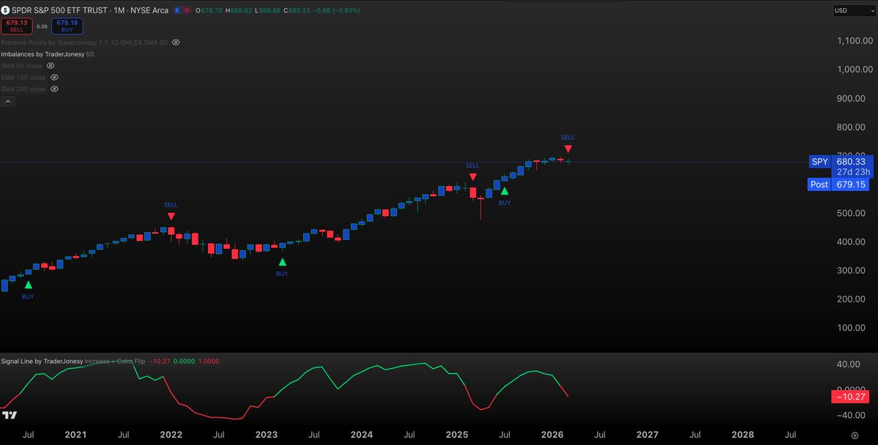The height and width of the screenshot is (445, 878).
Task: Click the 2027 label on time axis
Action: (x=647, y=435)
